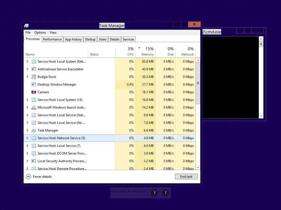This screenshot has height=210, width=281.
Task: Click the End task button
Action: tap(186, 177)
